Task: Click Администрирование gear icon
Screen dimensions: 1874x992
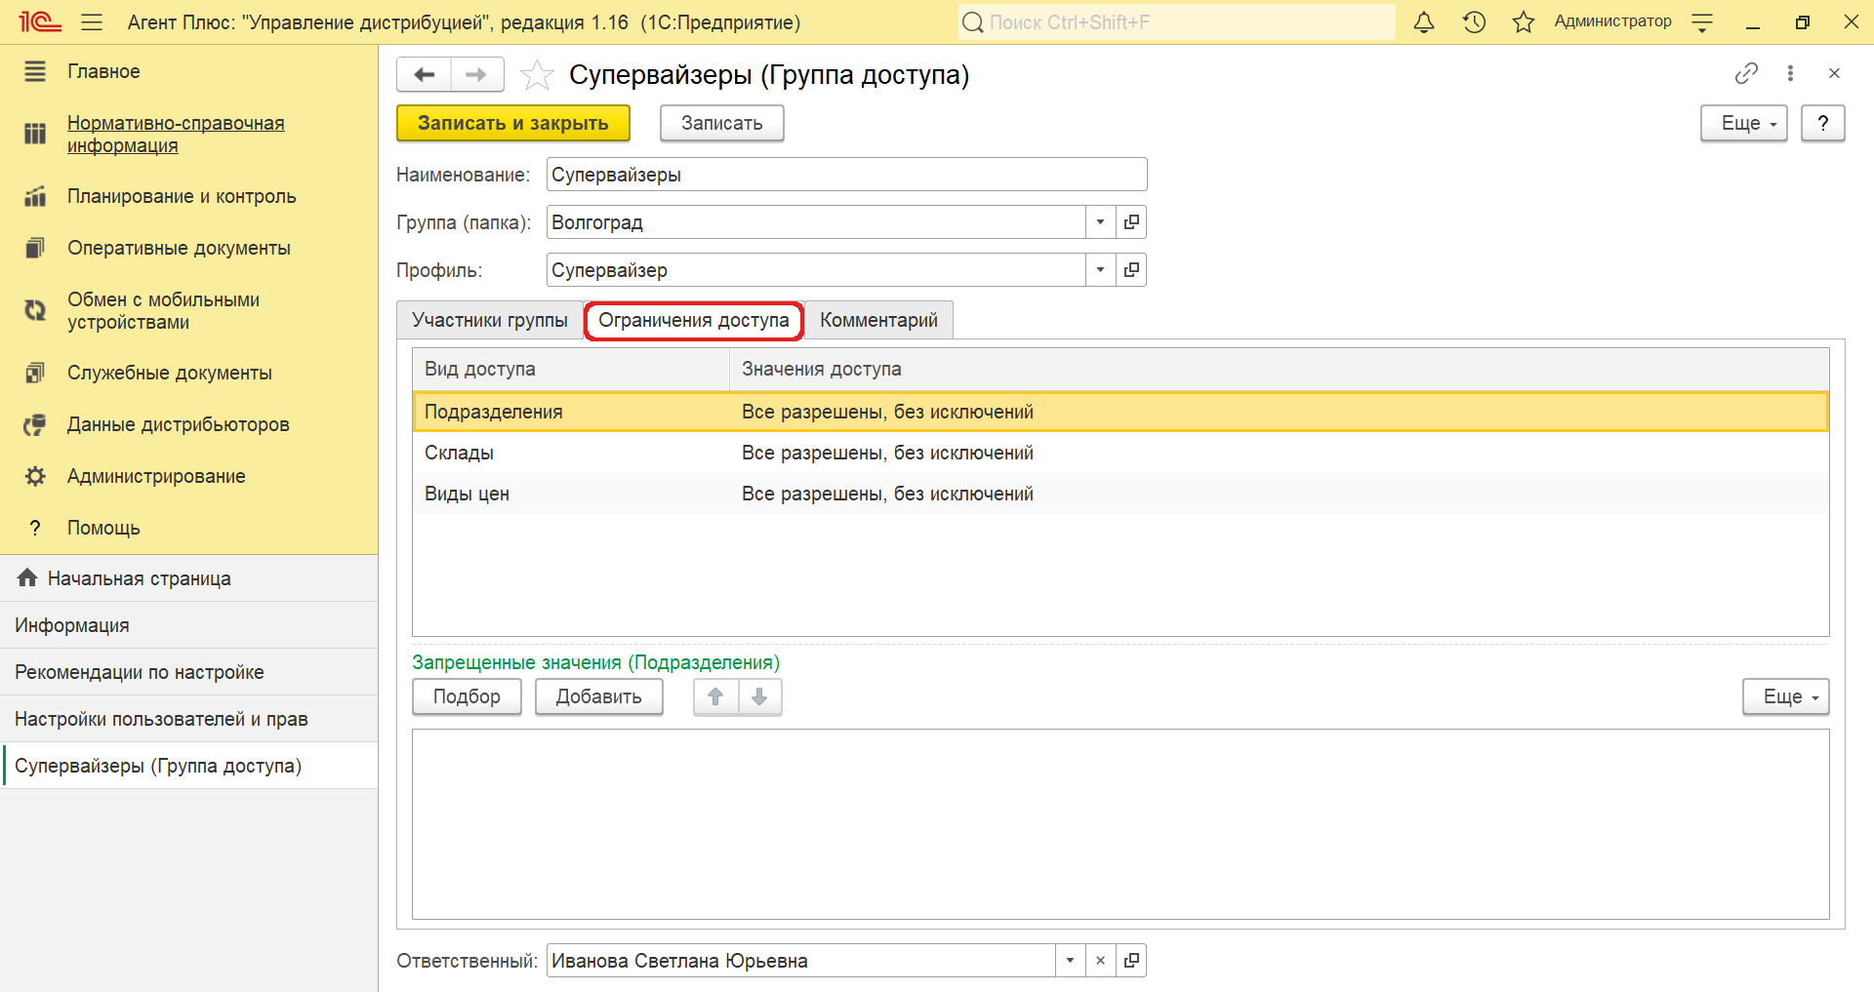Action: [x=35, y=476]
